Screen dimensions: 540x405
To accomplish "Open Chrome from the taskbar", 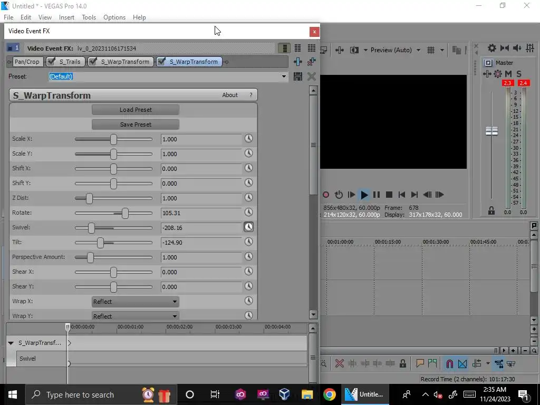I will [x=329, y=394].
